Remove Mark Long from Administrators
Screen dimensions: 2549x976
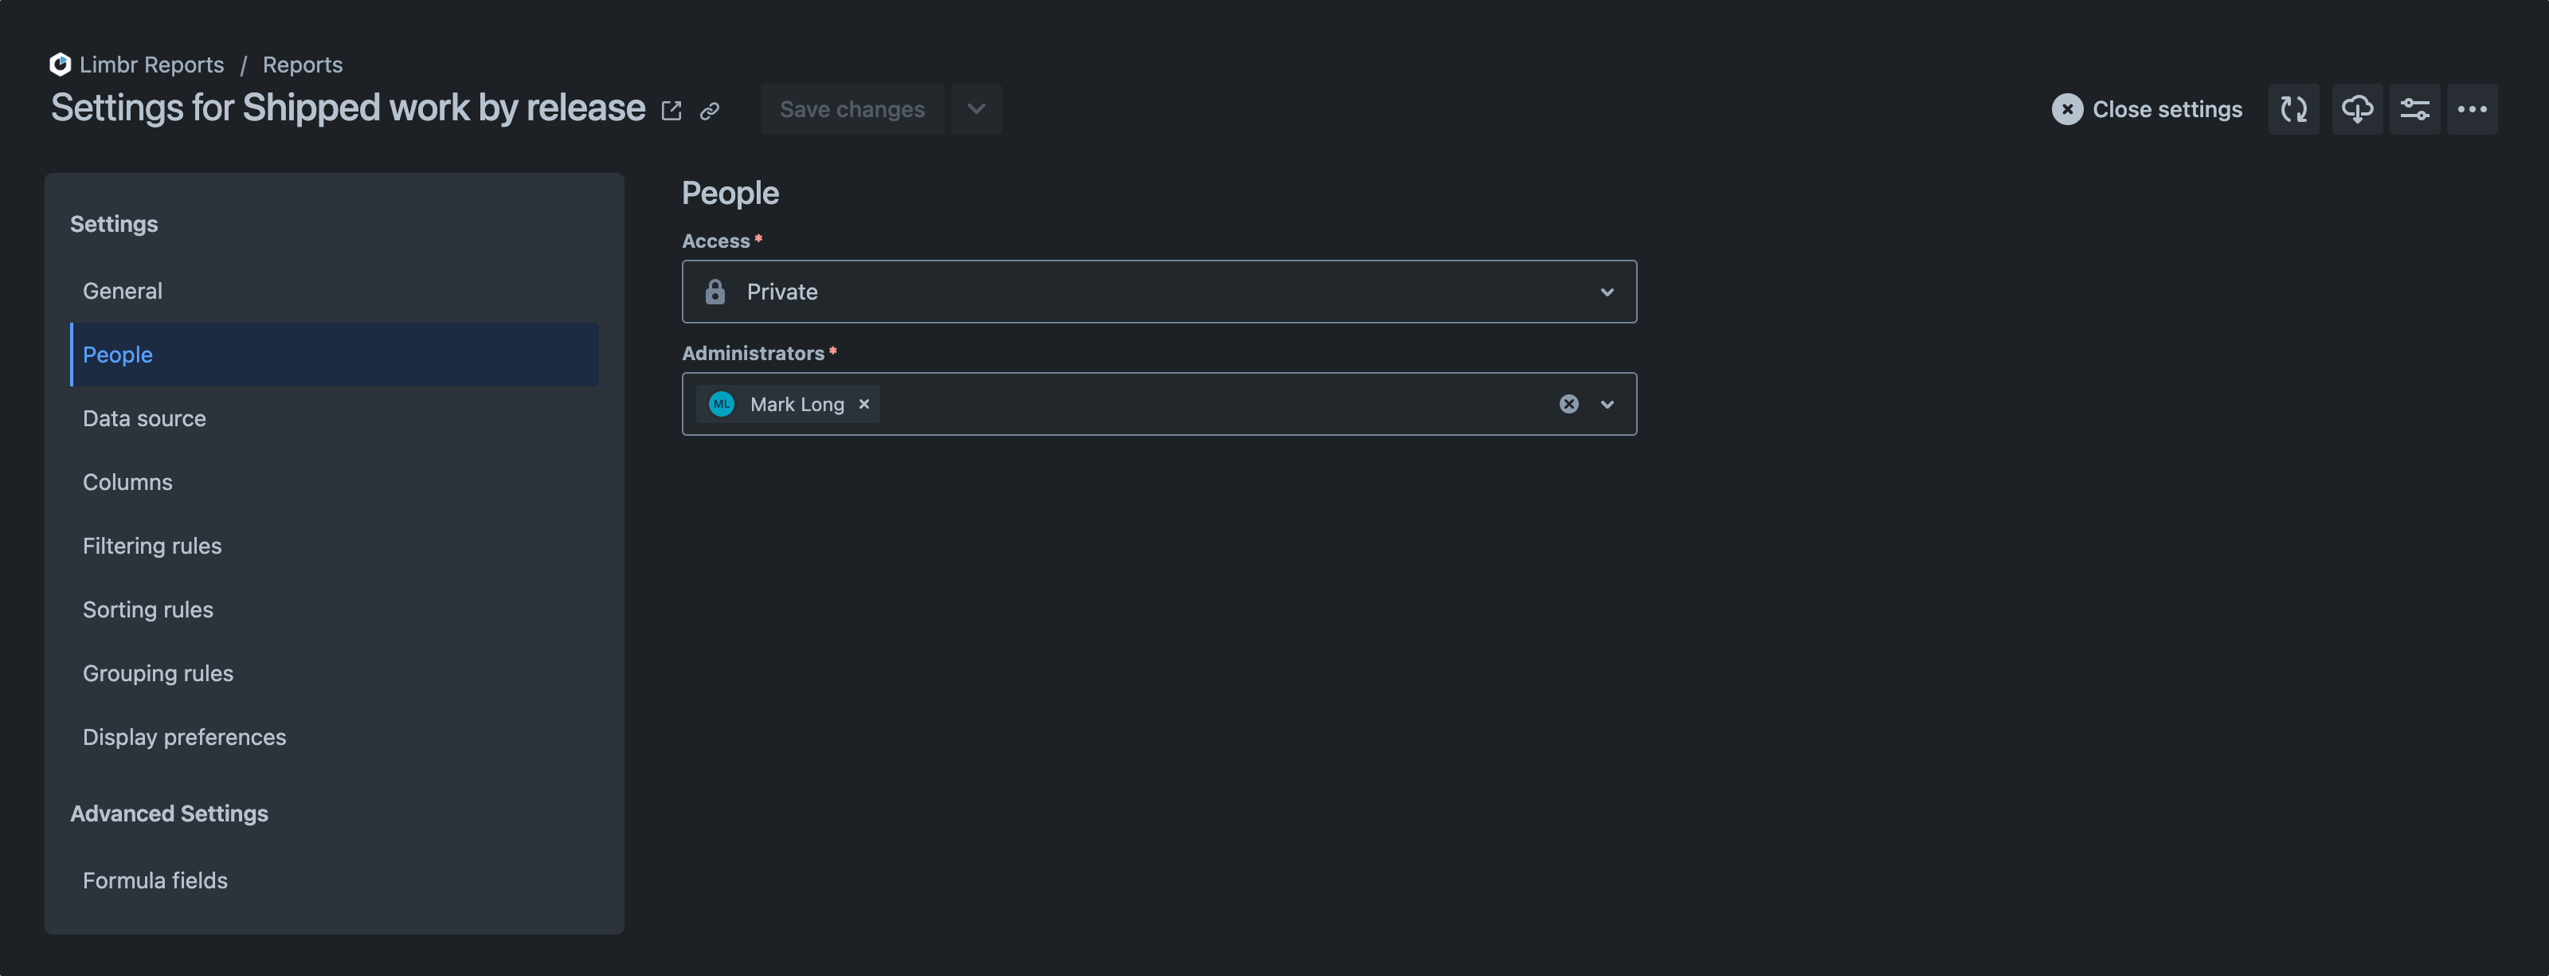point(863,404)
